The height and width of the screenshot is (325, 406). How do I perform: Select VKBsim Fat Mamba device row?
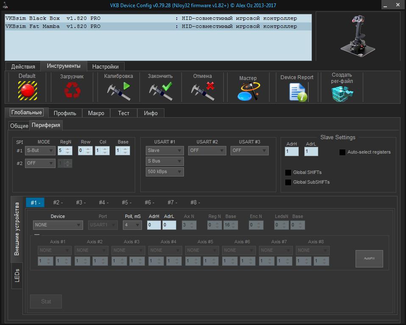[x=158, y=26]
